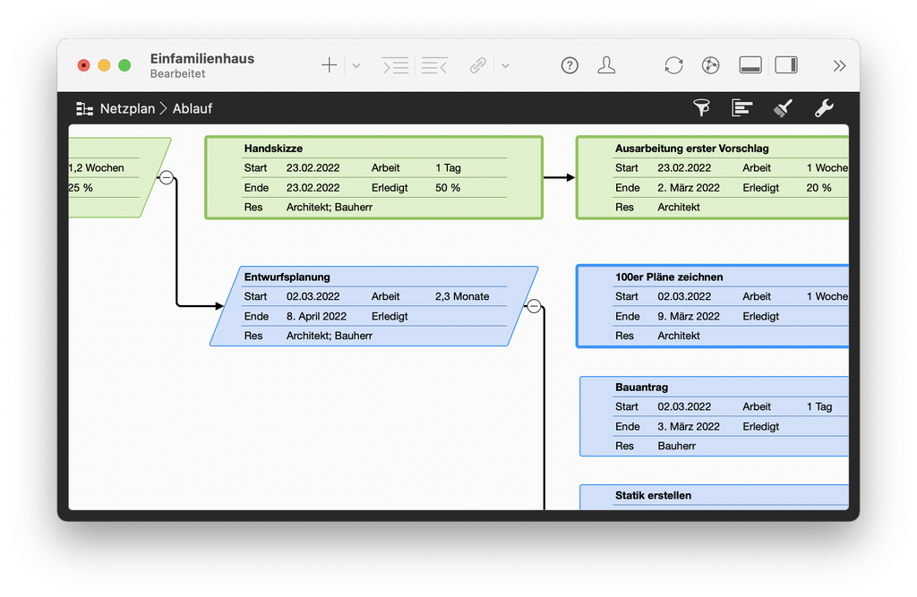Open the Netzplan view menu
This screenshot has width=917, height=597.
click(116, 109)
